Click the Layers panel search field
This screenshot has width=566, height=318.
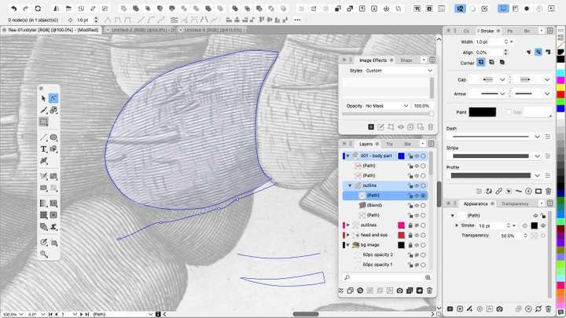(388, 278)
